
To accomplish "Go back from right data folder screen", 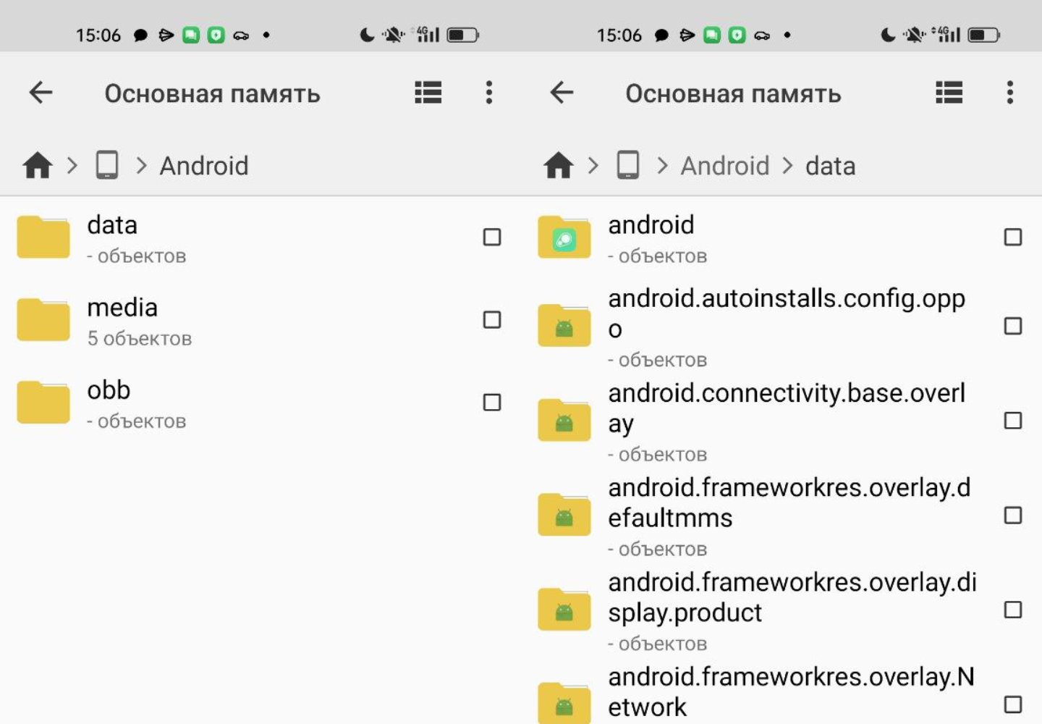I will pyautogui.click(x=562, y=93).
